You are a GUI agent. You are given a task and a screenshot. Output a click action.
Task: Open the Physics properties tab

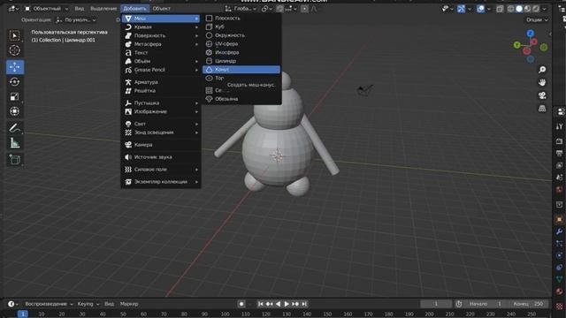pos(559,255)
